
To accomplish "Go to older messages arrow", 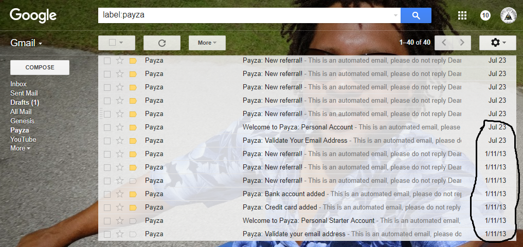I will (462, 43).
